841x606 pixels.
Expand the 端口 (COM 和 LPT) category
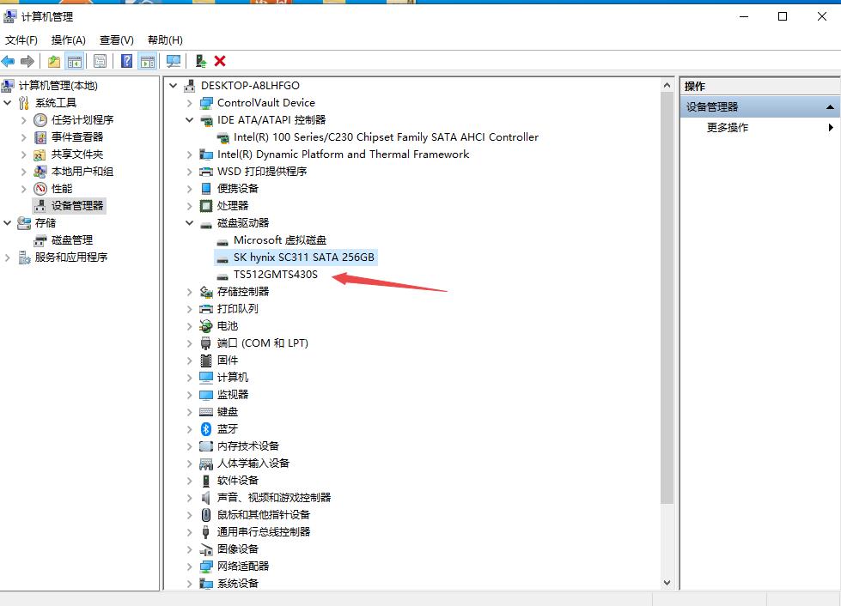click(x=189, y=343)
